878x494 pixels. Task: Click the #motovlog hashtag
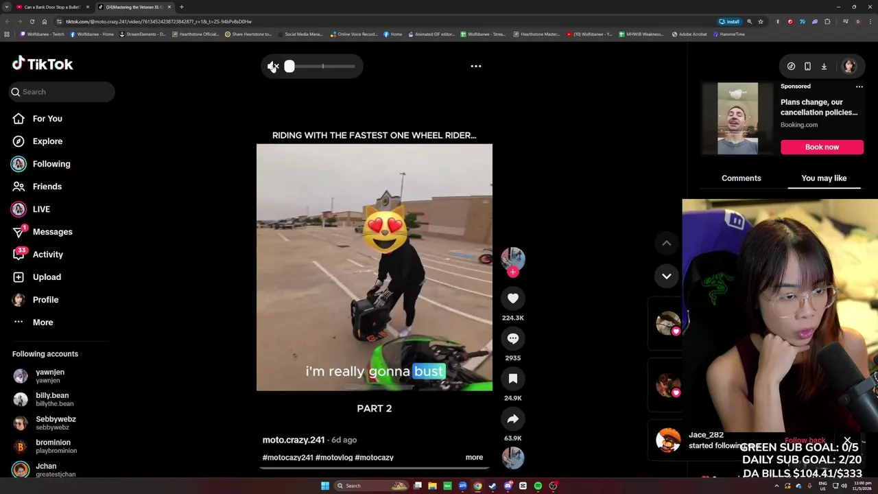tap(334, 458)
